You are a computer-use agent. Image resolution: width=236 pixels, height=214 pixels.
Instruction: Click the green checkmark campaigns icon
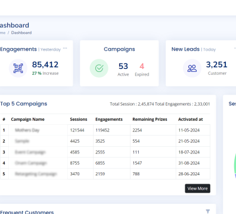tap(99, 68)
